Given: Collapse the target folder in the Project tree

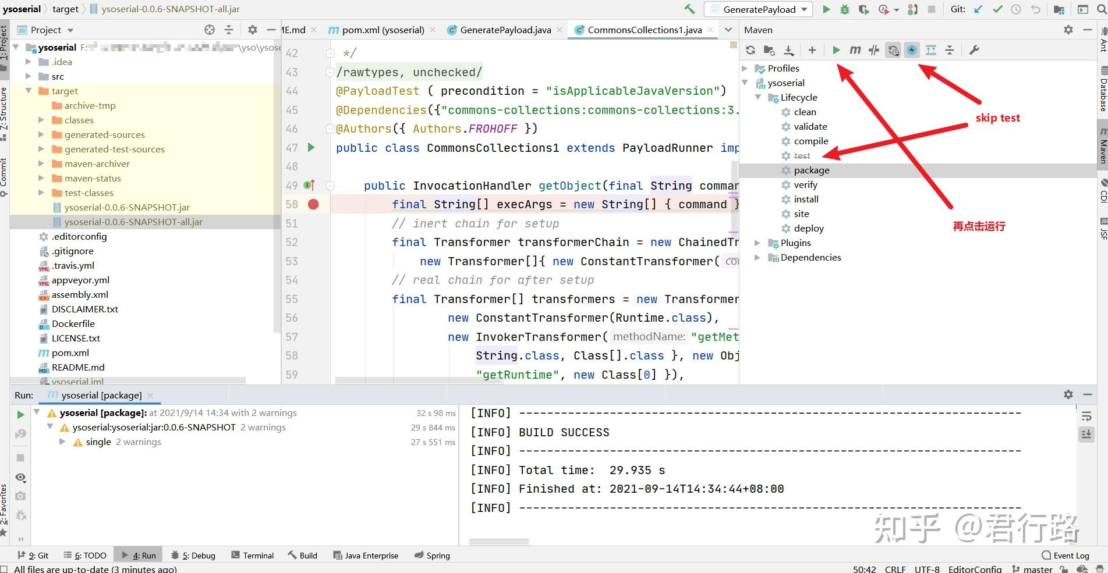Looking at the screenshot, I should [29, 91].
